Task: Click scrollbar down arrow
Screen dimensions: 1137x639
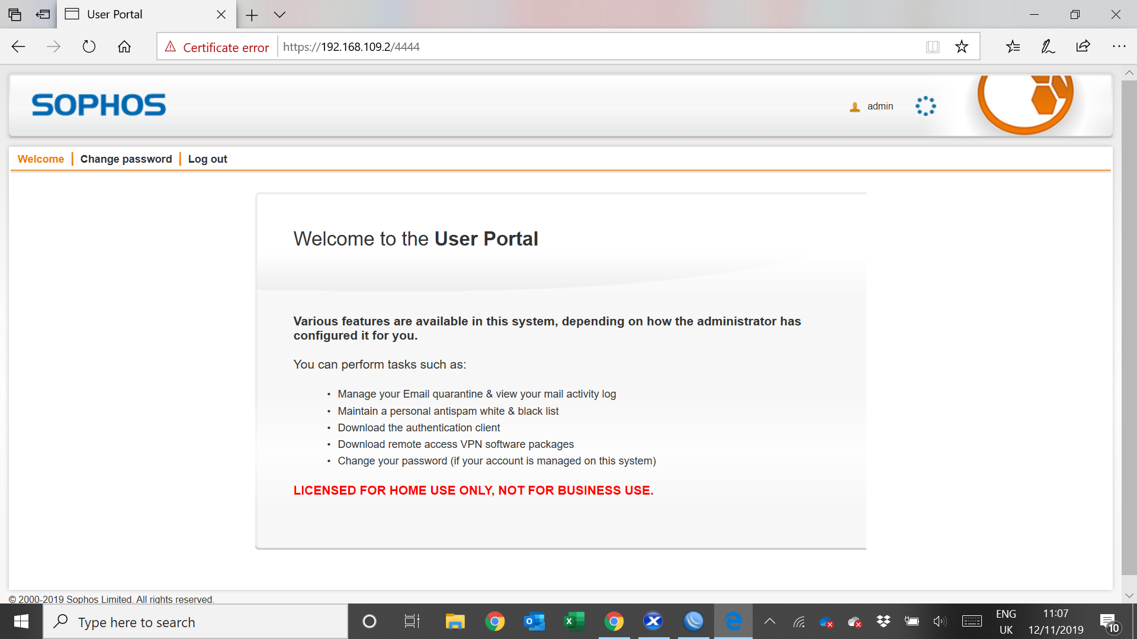Action: [x=1129, y=596]
